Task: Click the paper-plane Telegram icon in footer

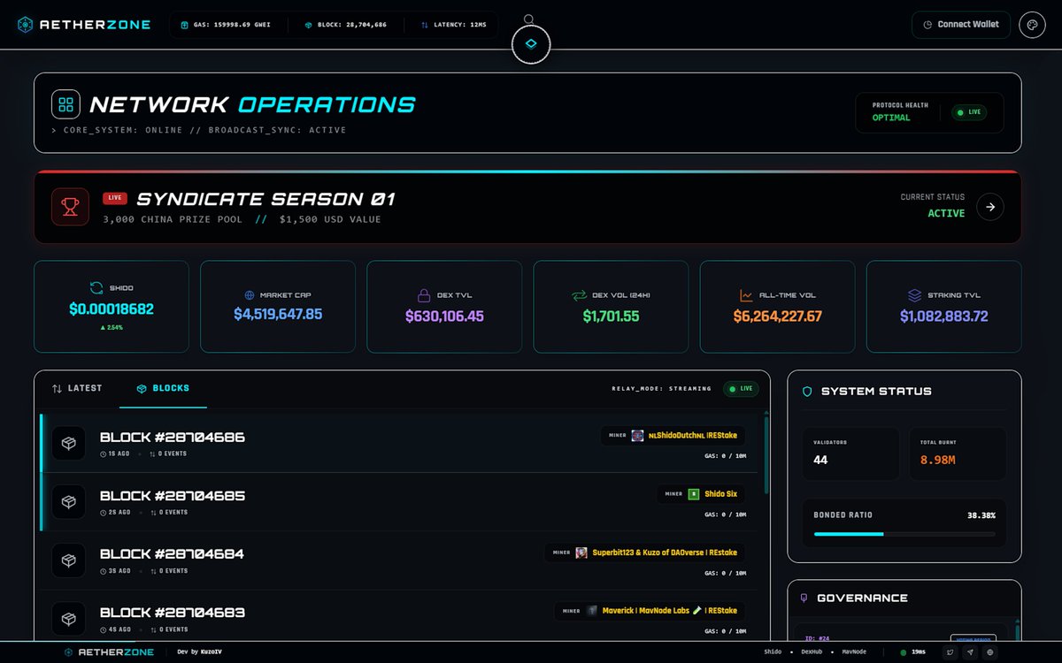Action: point(971,652)
